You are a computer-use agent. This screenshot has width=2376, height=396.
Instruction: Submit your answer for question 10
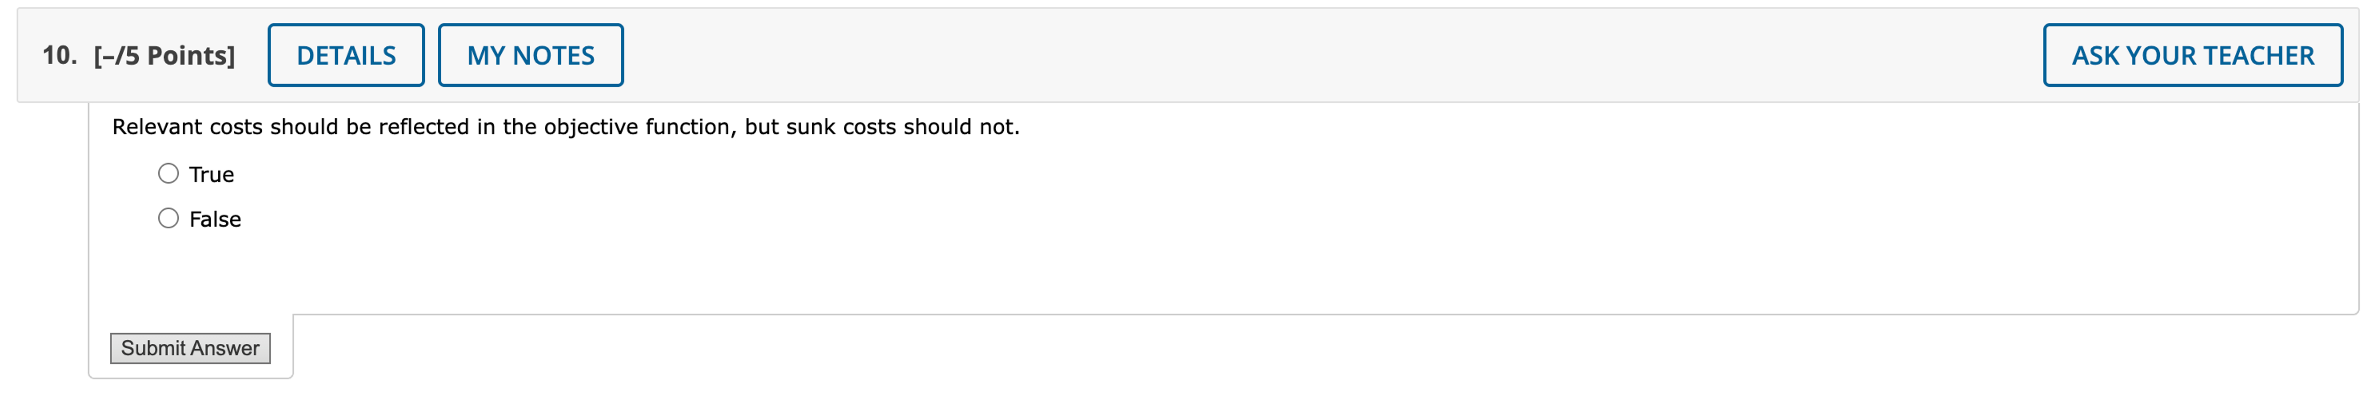coord(189,348)
